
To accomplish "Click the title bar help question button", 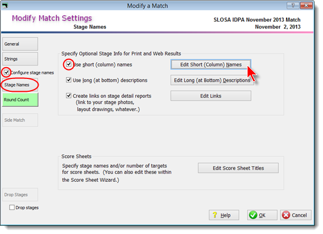I will (x=293, y=6).
